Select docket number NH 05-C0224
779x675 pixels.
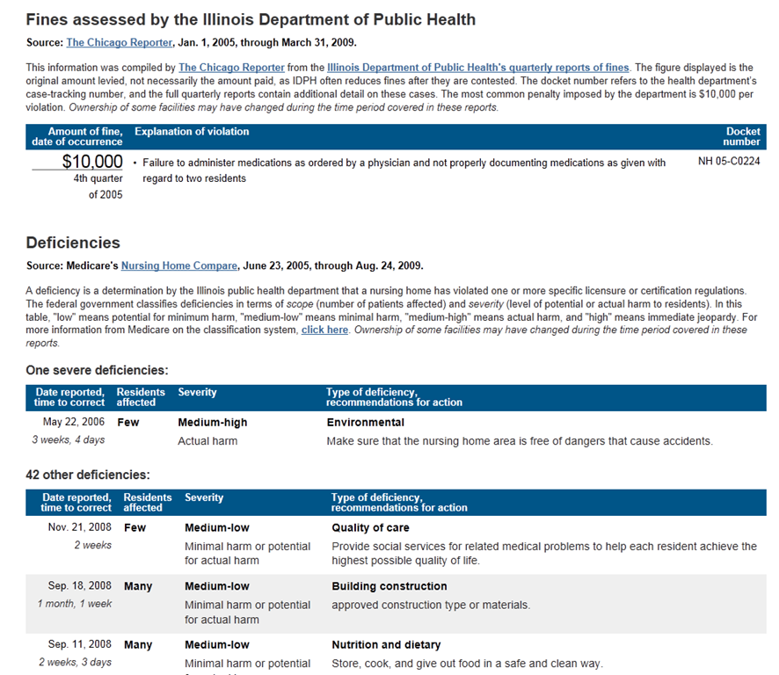click(729, 162)
